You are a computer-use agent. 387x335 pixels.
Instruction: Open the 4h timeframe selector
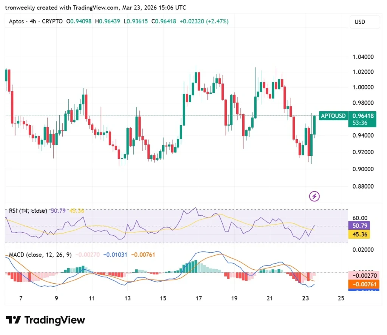[32, 22]
